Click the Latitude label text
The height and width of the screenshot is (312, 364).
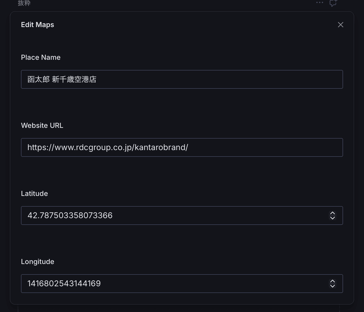34,194
